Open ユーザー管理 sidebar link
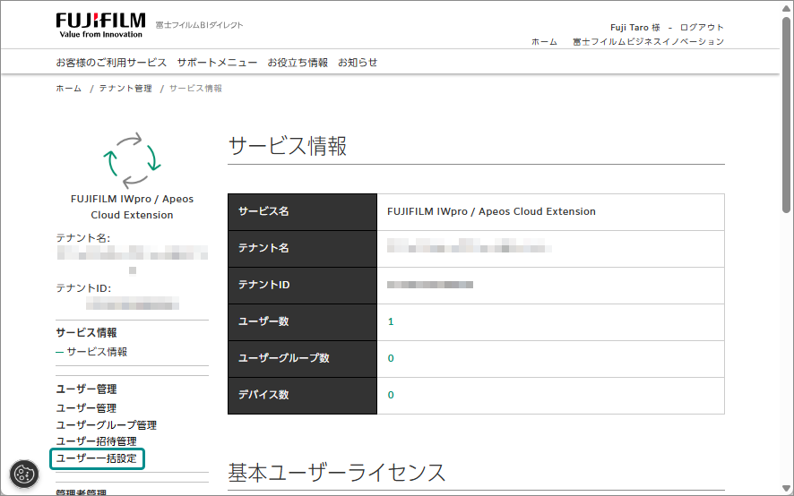The width and height of the screenshot is (794, 496). coord(86,408)
